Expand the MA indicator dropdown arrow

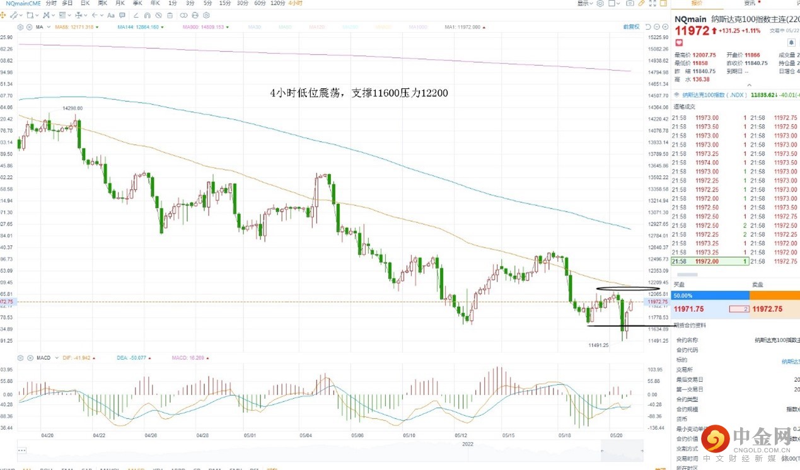(49, 27)
